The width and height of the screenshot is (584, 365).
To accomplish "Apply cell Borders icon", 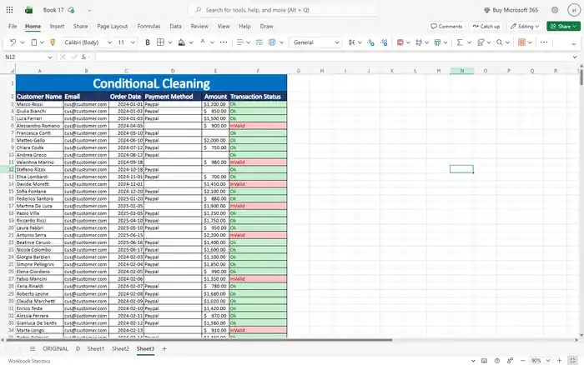I will tap(160, 42).
